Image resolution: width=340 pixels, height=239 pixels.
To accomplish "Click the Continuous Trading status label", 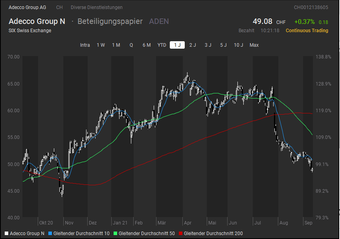I will pyautogui.click(x=307, y=30).
